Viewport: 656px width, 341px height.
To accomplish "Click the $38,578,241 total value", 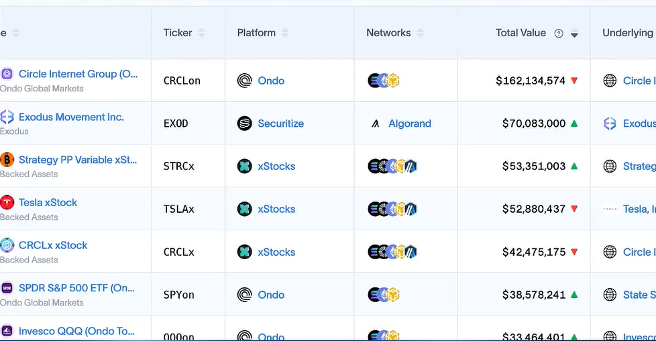I will click(534, 295).
